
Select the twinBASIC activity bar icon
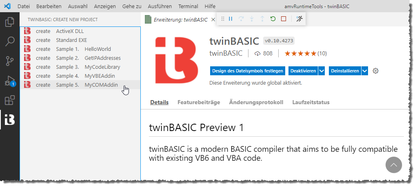(9, 120)
